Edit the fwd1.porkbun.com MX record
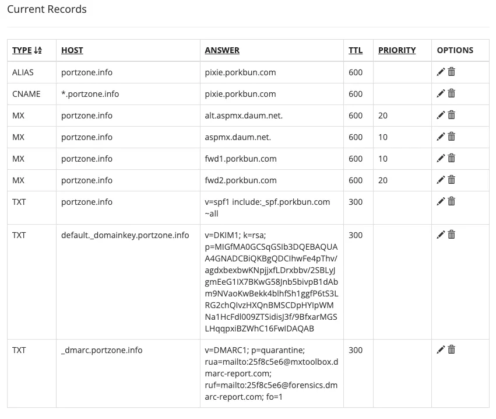 tap(441, 158)
